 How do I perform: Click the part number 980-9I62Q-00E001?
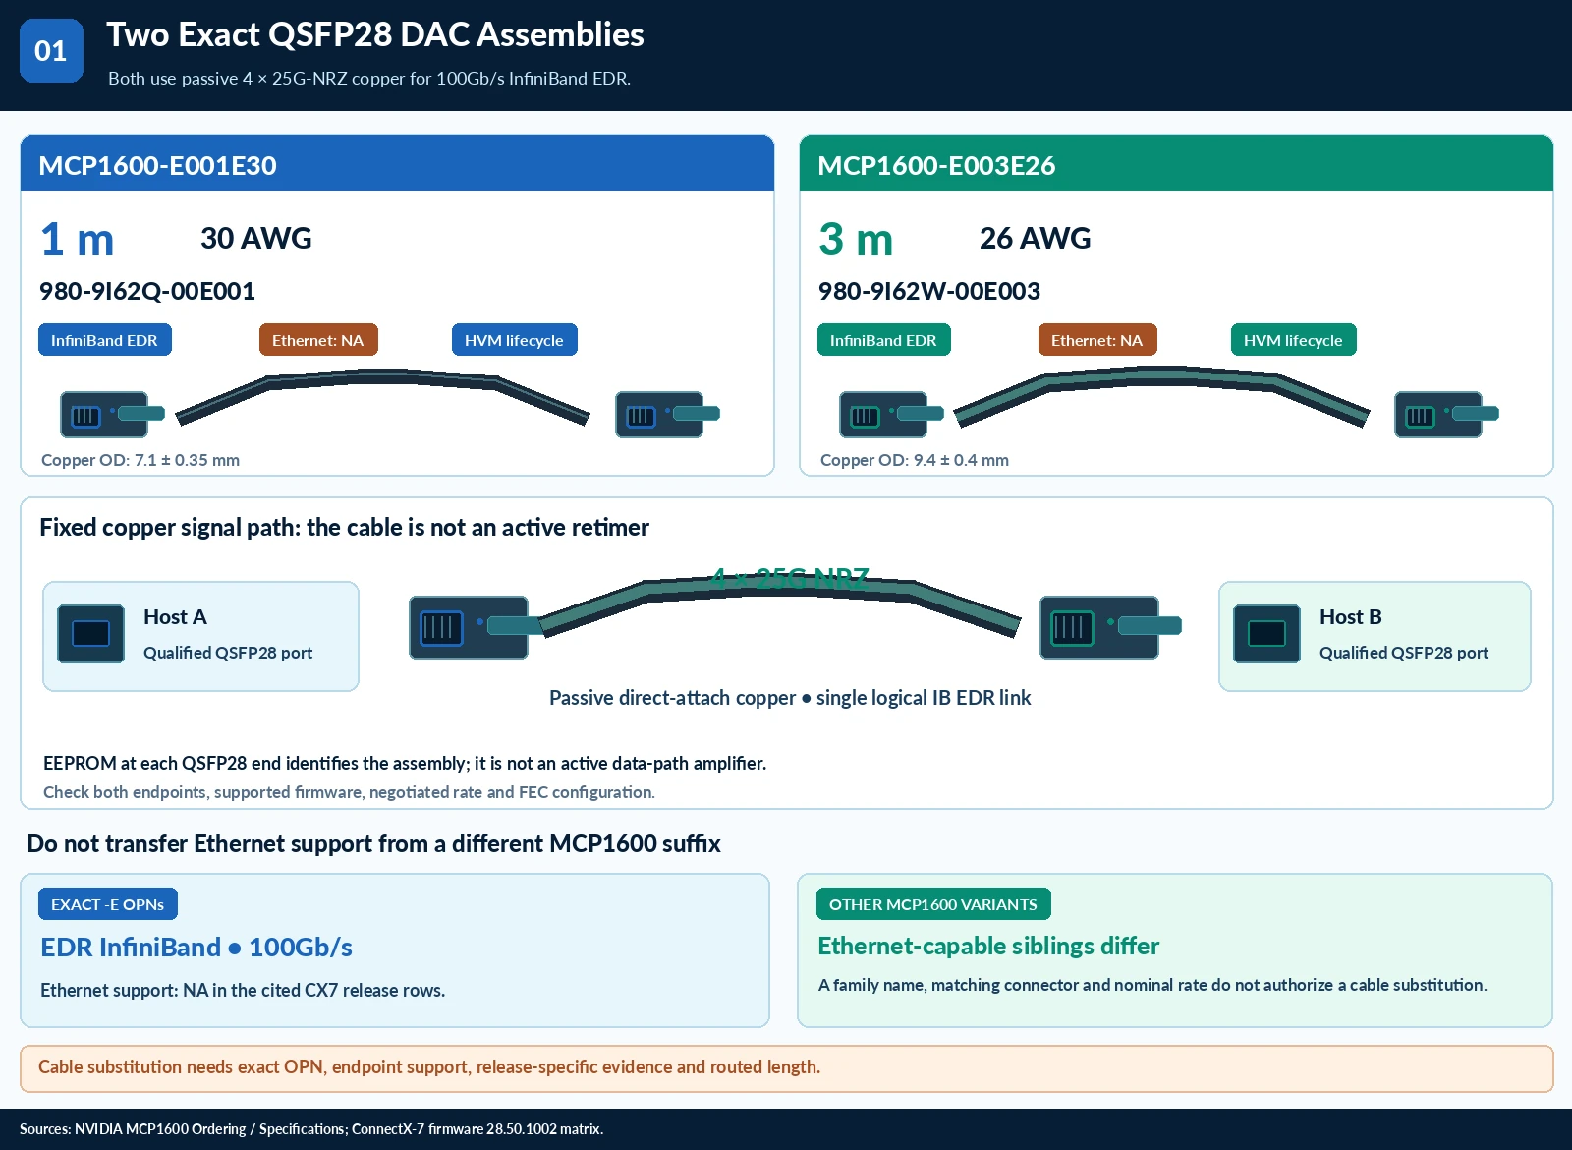147,291
